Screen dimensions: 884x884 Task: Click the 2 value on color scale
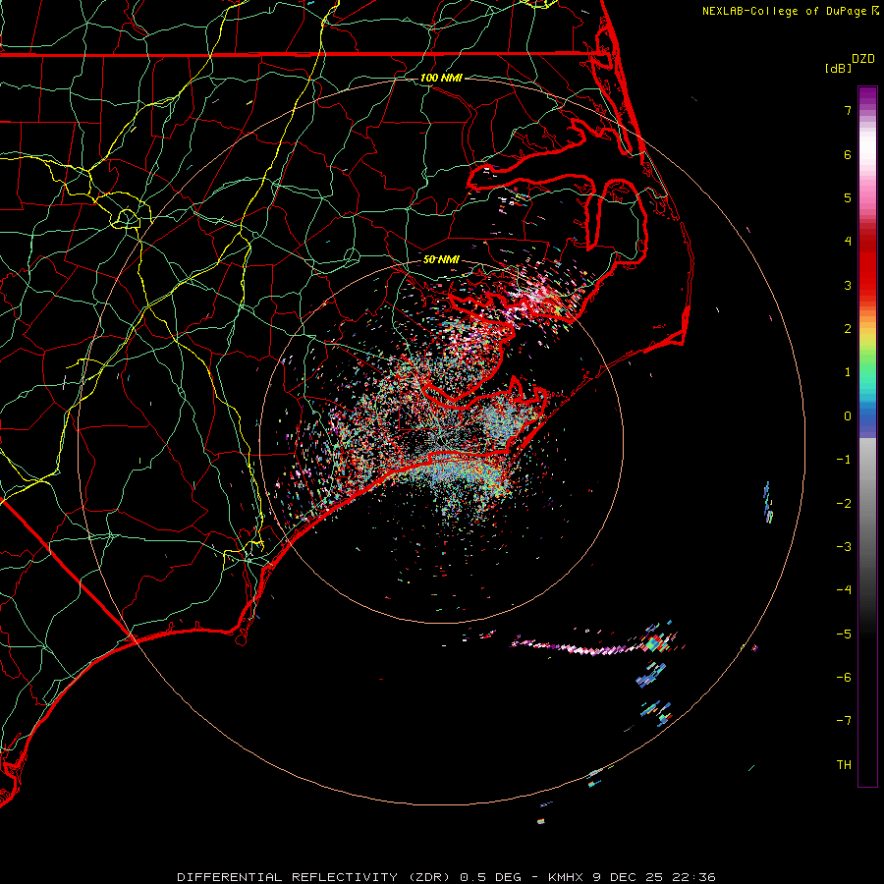(x=848, y=329)
